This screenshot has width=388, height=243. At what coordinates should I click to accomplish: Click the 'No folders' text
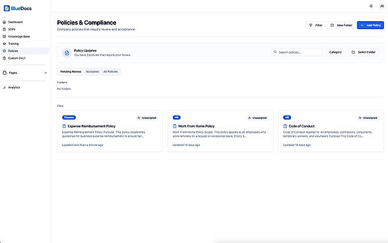(64, 88)
